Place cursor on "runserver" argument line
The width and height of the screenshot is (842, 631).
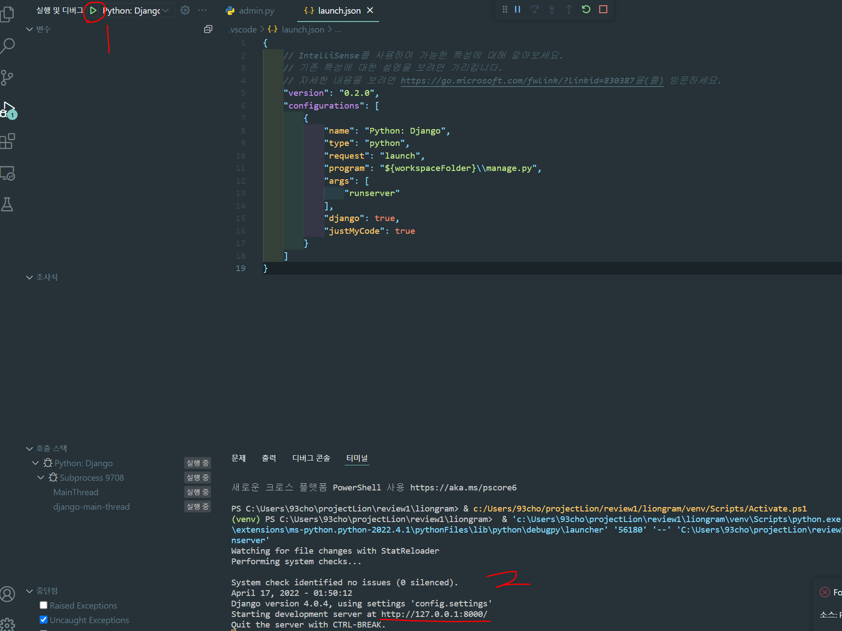click(x=372, y=193)
